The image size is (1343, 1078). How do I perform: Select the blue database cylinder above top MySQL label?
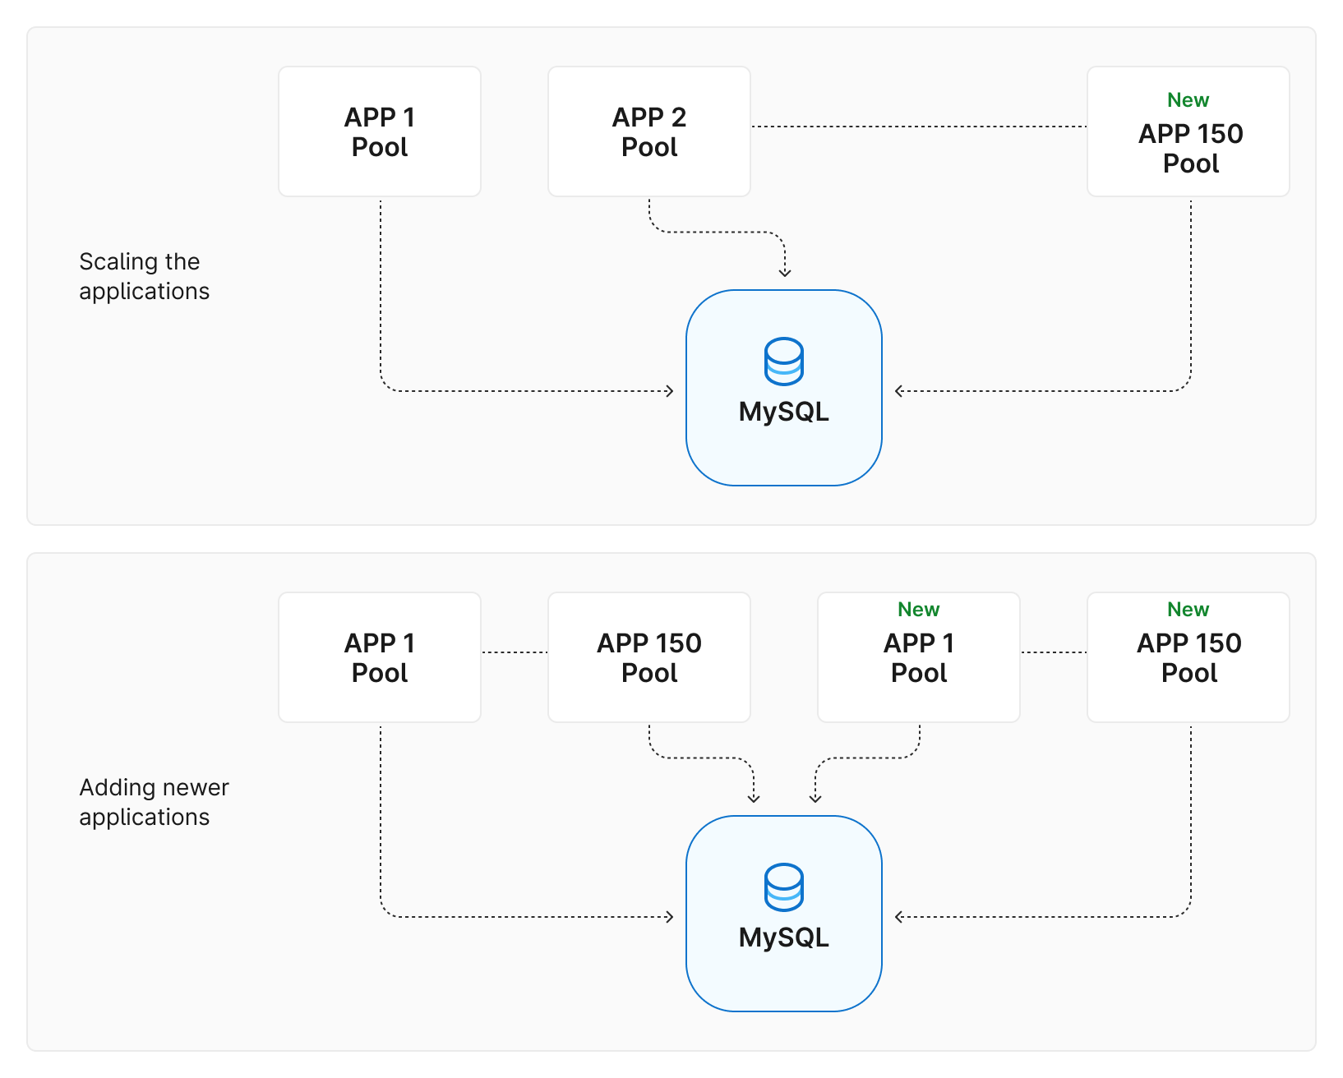click(x=783, y=360)
